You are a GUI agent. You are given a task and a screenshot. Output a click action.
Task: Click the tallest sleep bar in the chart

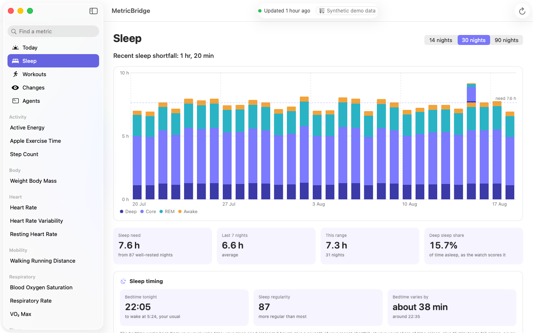pos(471,142)
